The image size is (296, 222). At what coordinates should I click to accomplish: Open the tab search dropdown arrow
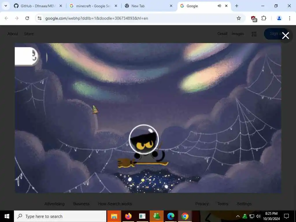tap(6, 6)
